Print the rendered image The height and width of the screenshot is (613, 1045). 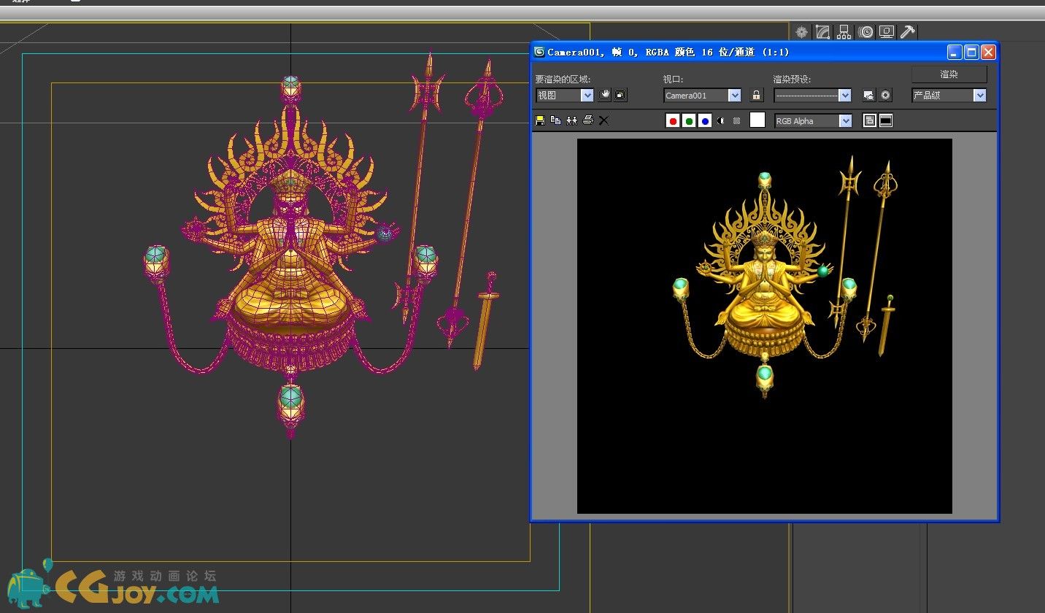coord(587,120)
